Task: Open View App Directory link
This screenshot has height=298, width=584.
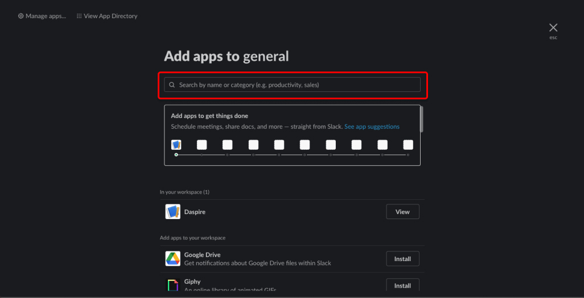Action: pyautogui.click(x=107, y=16)
